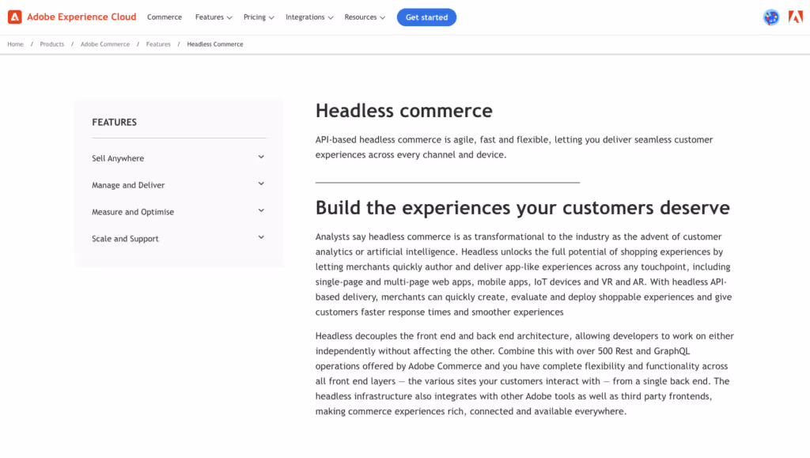Click Adobe Commerce in the breadcrumb trail
810x458 pixels.
point(104,44)
